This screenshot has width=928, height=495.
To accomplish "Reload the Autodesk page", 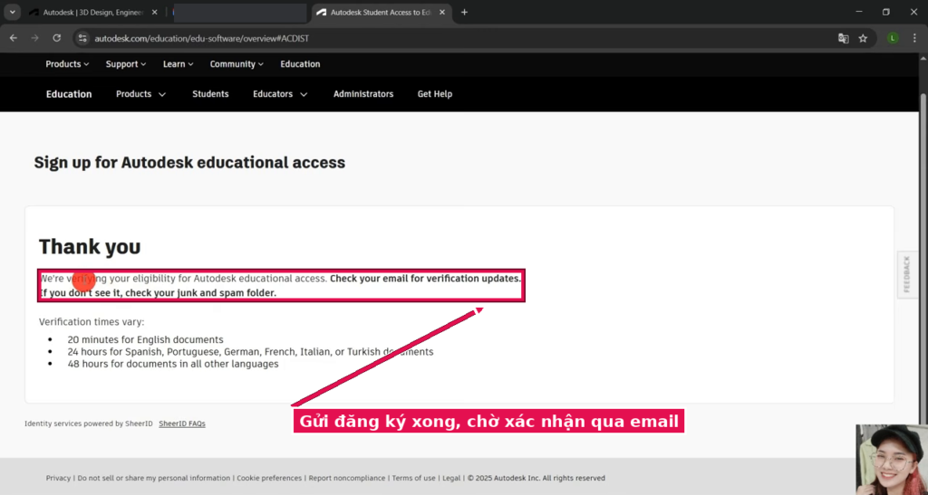I will coord(57,38).
